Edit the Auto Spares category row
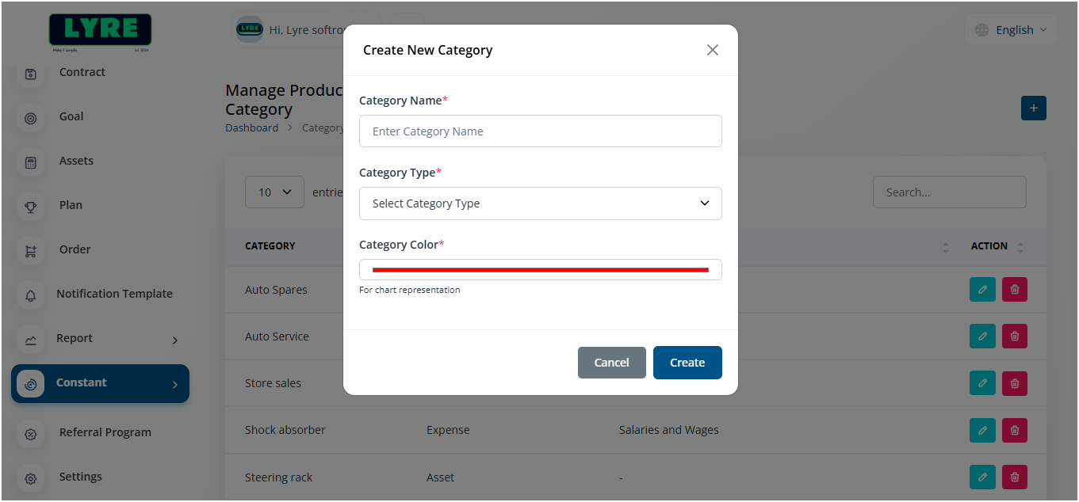Screen dimensions: 1079x502 (982, 290)
